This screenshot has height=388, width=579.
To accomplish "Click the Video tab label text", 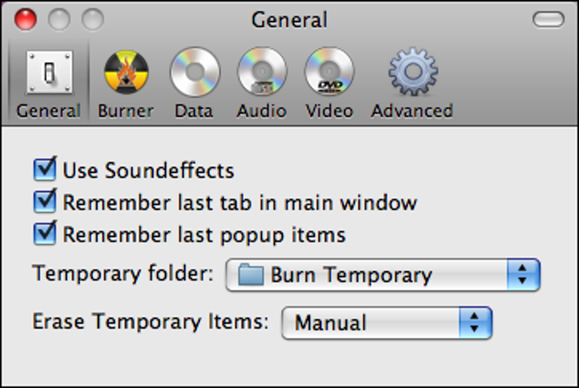I will 329,111.
